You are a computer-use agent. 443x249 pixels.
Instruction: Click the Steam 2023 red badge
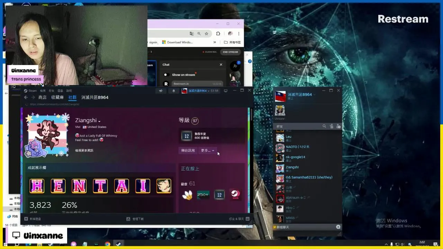235,195
